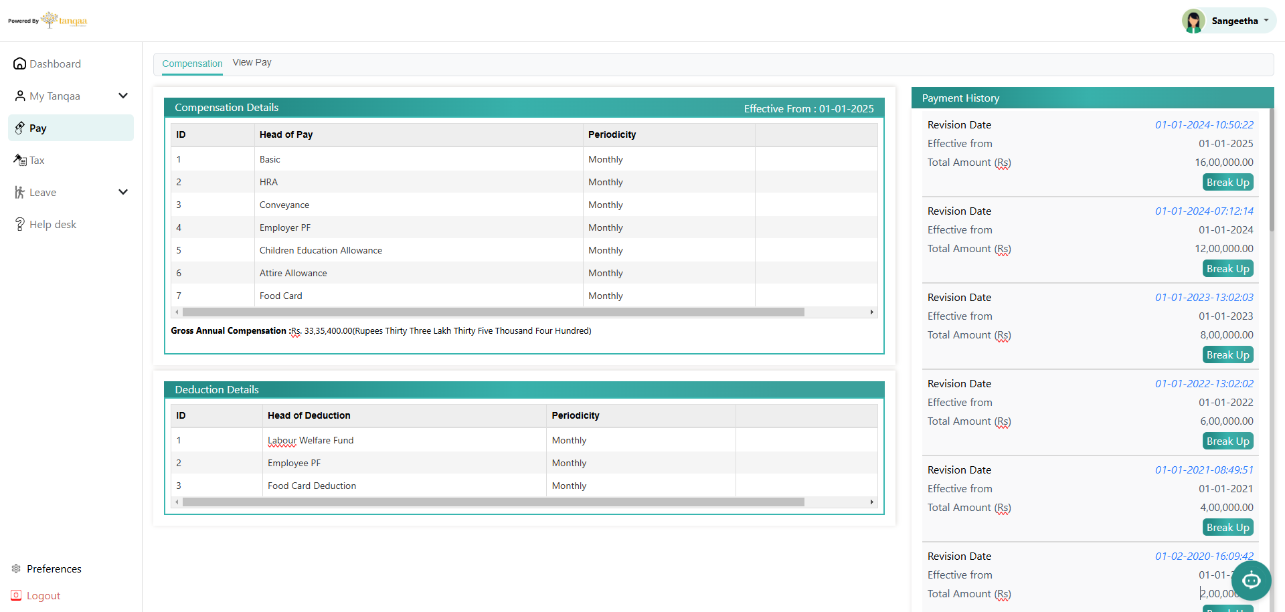This screenshot has height=612, width=1285.
Task: Click the Preferences gear icon
Action: [16, 569]
